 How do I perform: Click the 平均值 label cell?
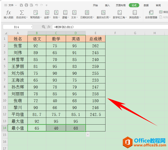click(x=18, y=114)
